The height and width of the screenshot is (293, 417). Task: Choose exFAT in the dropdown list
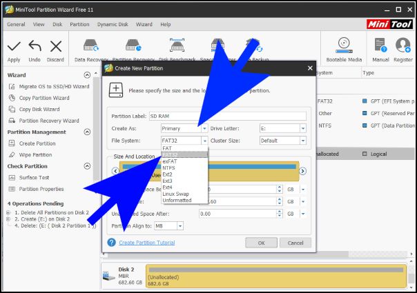[x=170, y=161]
